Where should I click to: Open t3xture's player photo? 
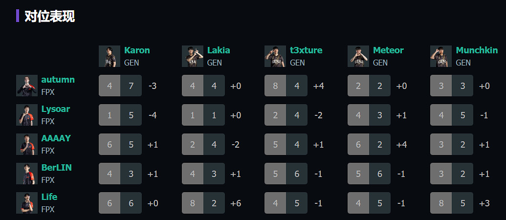click(275, 56)
